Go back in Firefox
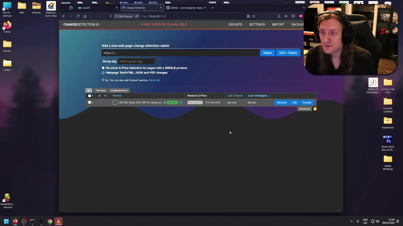Screen dimensions: 403x226 (64, 16)
